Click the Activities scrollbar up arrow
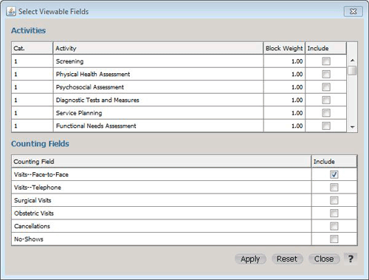 pyautogui.click(x=352, y=61)
